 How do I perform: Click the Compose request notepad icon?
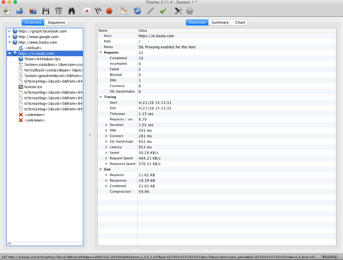click(x=124, y=11)
